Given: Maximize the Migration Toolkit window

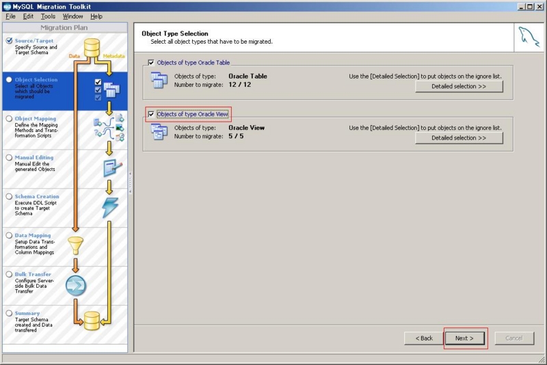Looking at the screenshot, I should pyautogui.click(x=530, y=6).
